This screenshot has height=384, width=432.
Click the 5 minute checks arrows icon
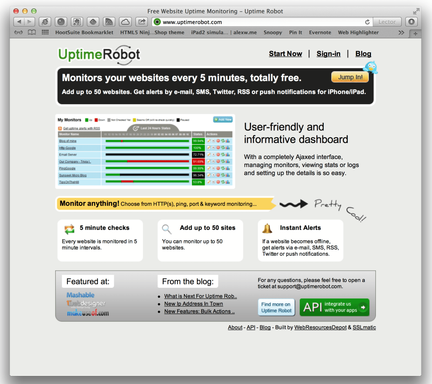tap(70, 229)
